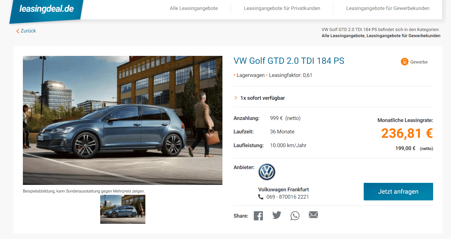Go back via Zurück link
This screenshot has width=451, height=239.
[28, 31]
